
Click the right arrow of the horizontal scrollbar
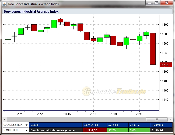point(170,119)
